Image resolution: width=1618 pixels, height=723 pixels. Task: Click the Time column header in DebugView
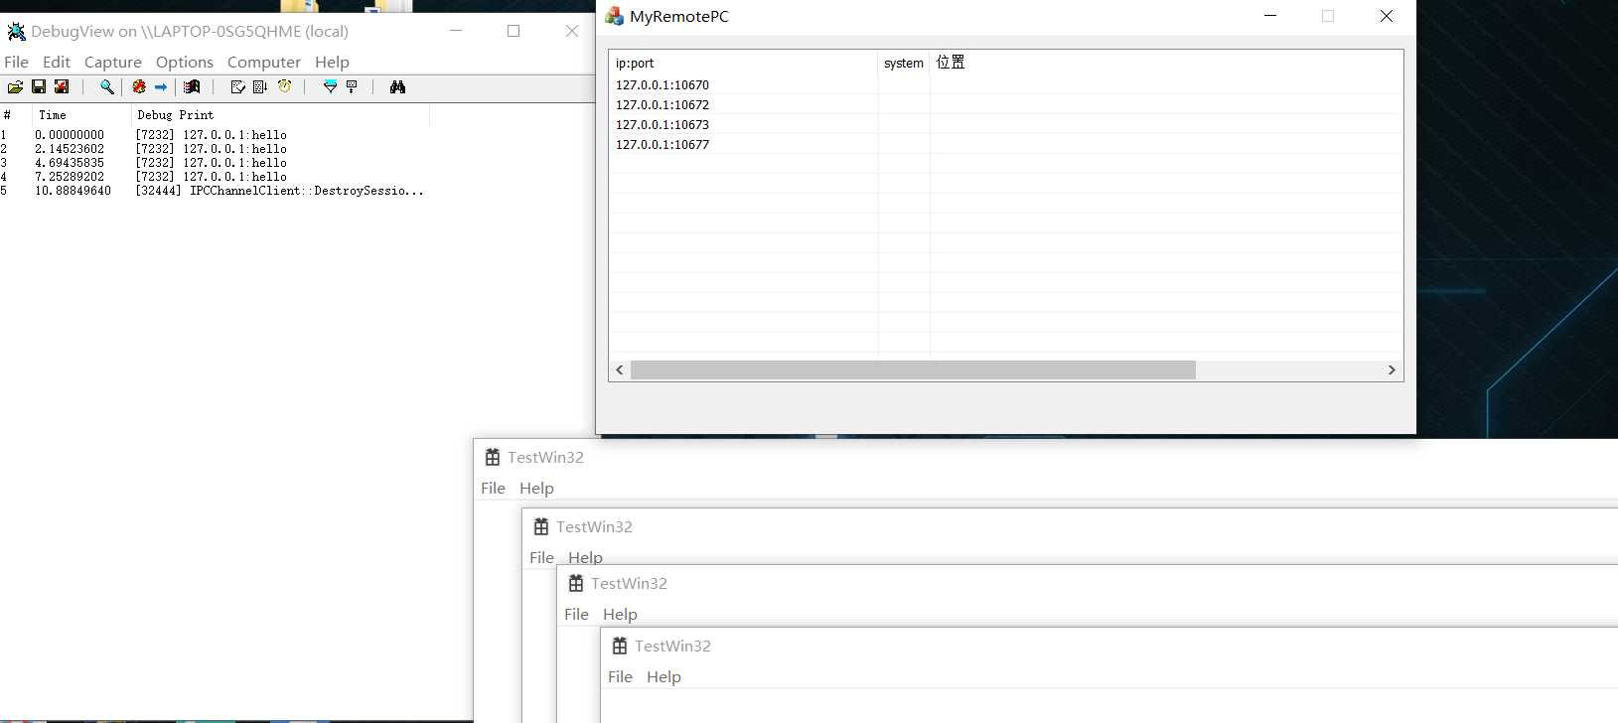tap(82, 115)
